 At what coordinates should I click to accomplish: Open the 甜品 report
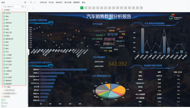[x=7, y=68]
